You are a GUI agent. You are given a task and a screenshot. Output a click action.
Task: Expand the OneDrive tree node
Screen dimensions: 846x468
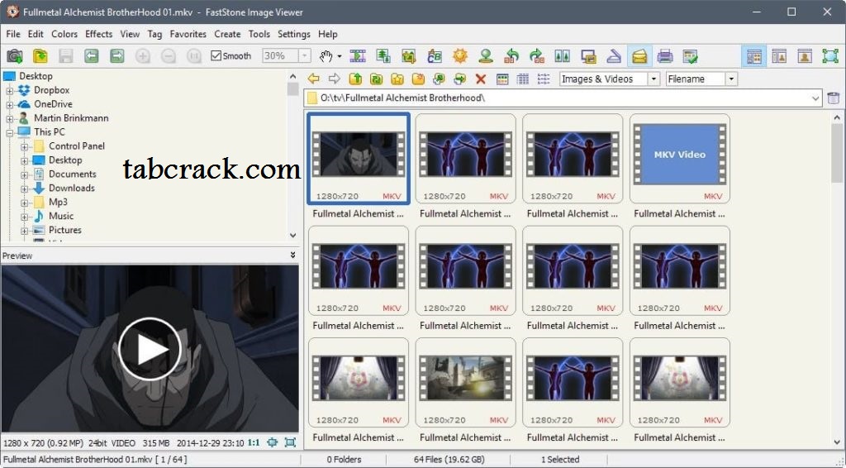click(x=10, y=105)
